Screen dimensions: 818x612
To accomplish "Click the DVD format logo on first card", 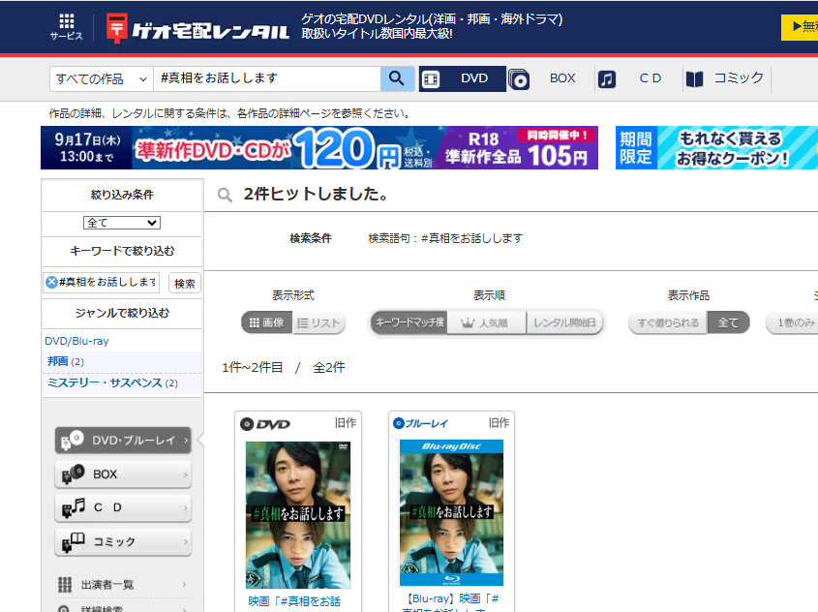I will pos(265,424).
